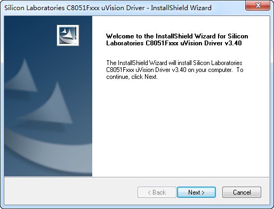This screenshot has height=209, width=274.
Task: Cancel the InstallShield Wizard setup
Action: pos(241,192)
